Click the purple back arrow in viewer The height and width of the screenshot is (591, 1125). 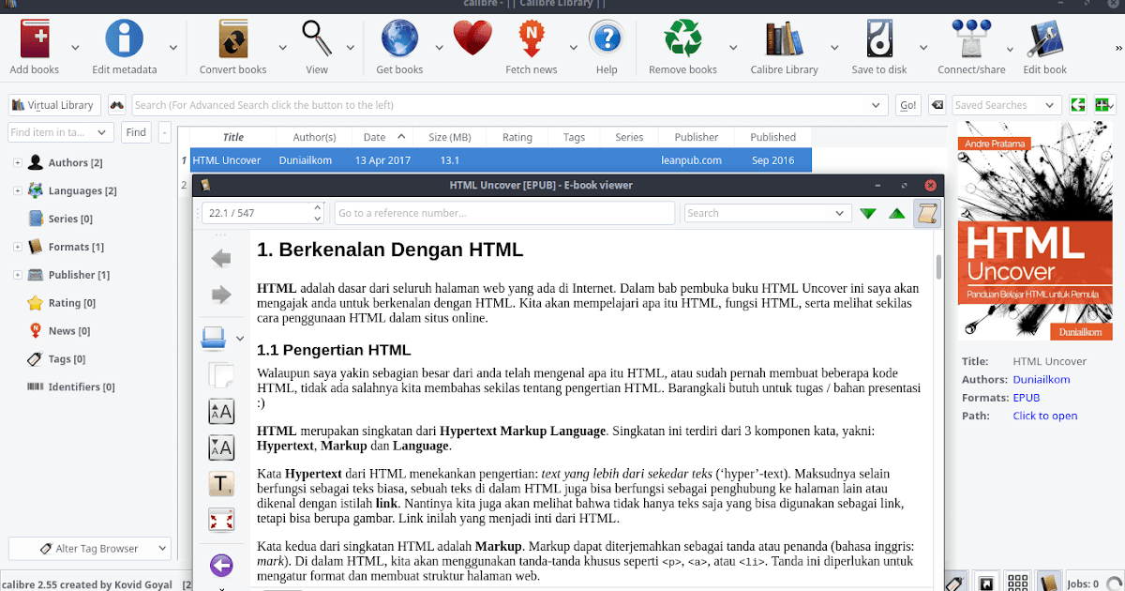click(x=221, y=565)
